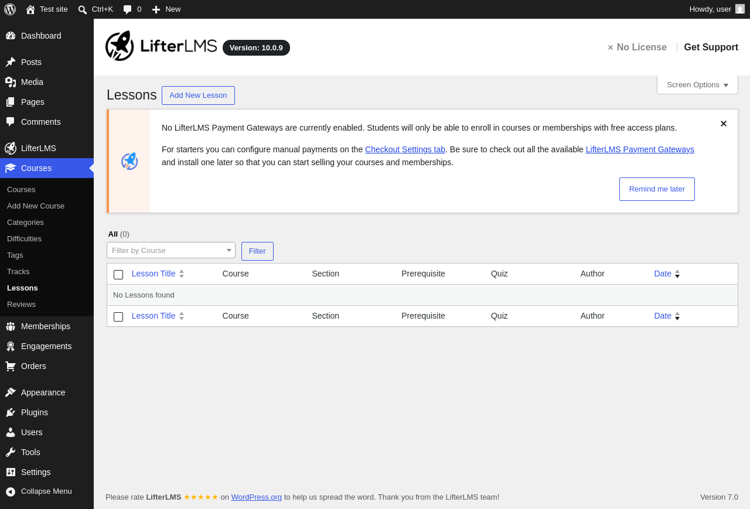
Task: Sort by Lesson Title in table footer
Action: pyautogui.click(x=158, y=316)
